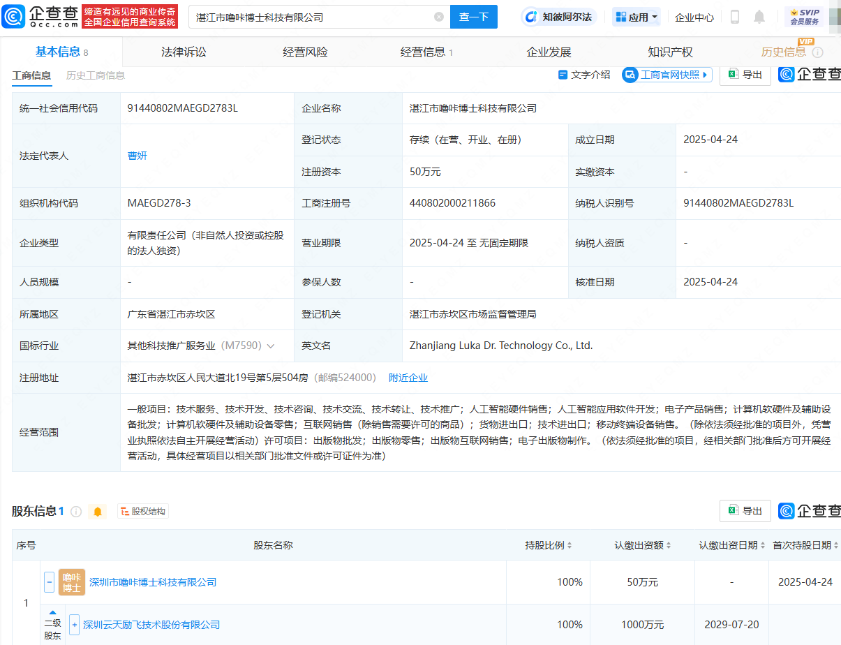Image resolution: width=841 pixels, height=645 pixels.
Task: Clear the company name search box
Action: 438,17
